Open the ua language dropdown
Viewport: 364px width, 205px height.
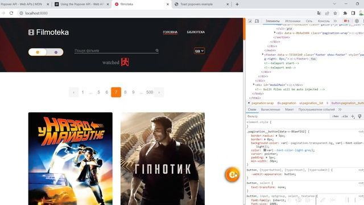(200, 51)
